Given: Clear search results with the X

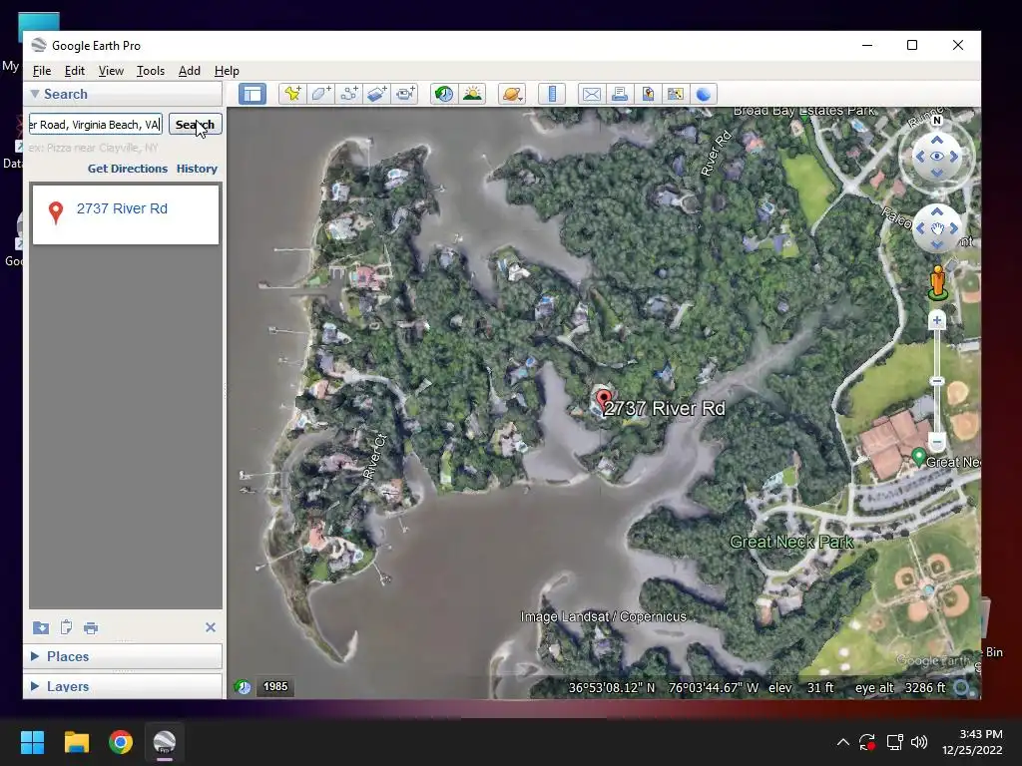Looking at the screenshot, I should pyautogui.click(x=211, y=627).
